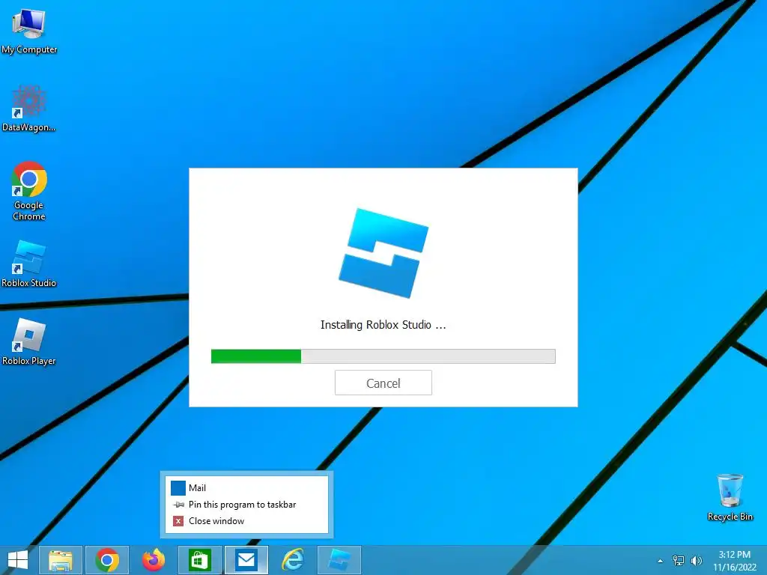Viewport: 767px width, 575px height.
Task: Click the installation progress bar
Action: (383, 356)
